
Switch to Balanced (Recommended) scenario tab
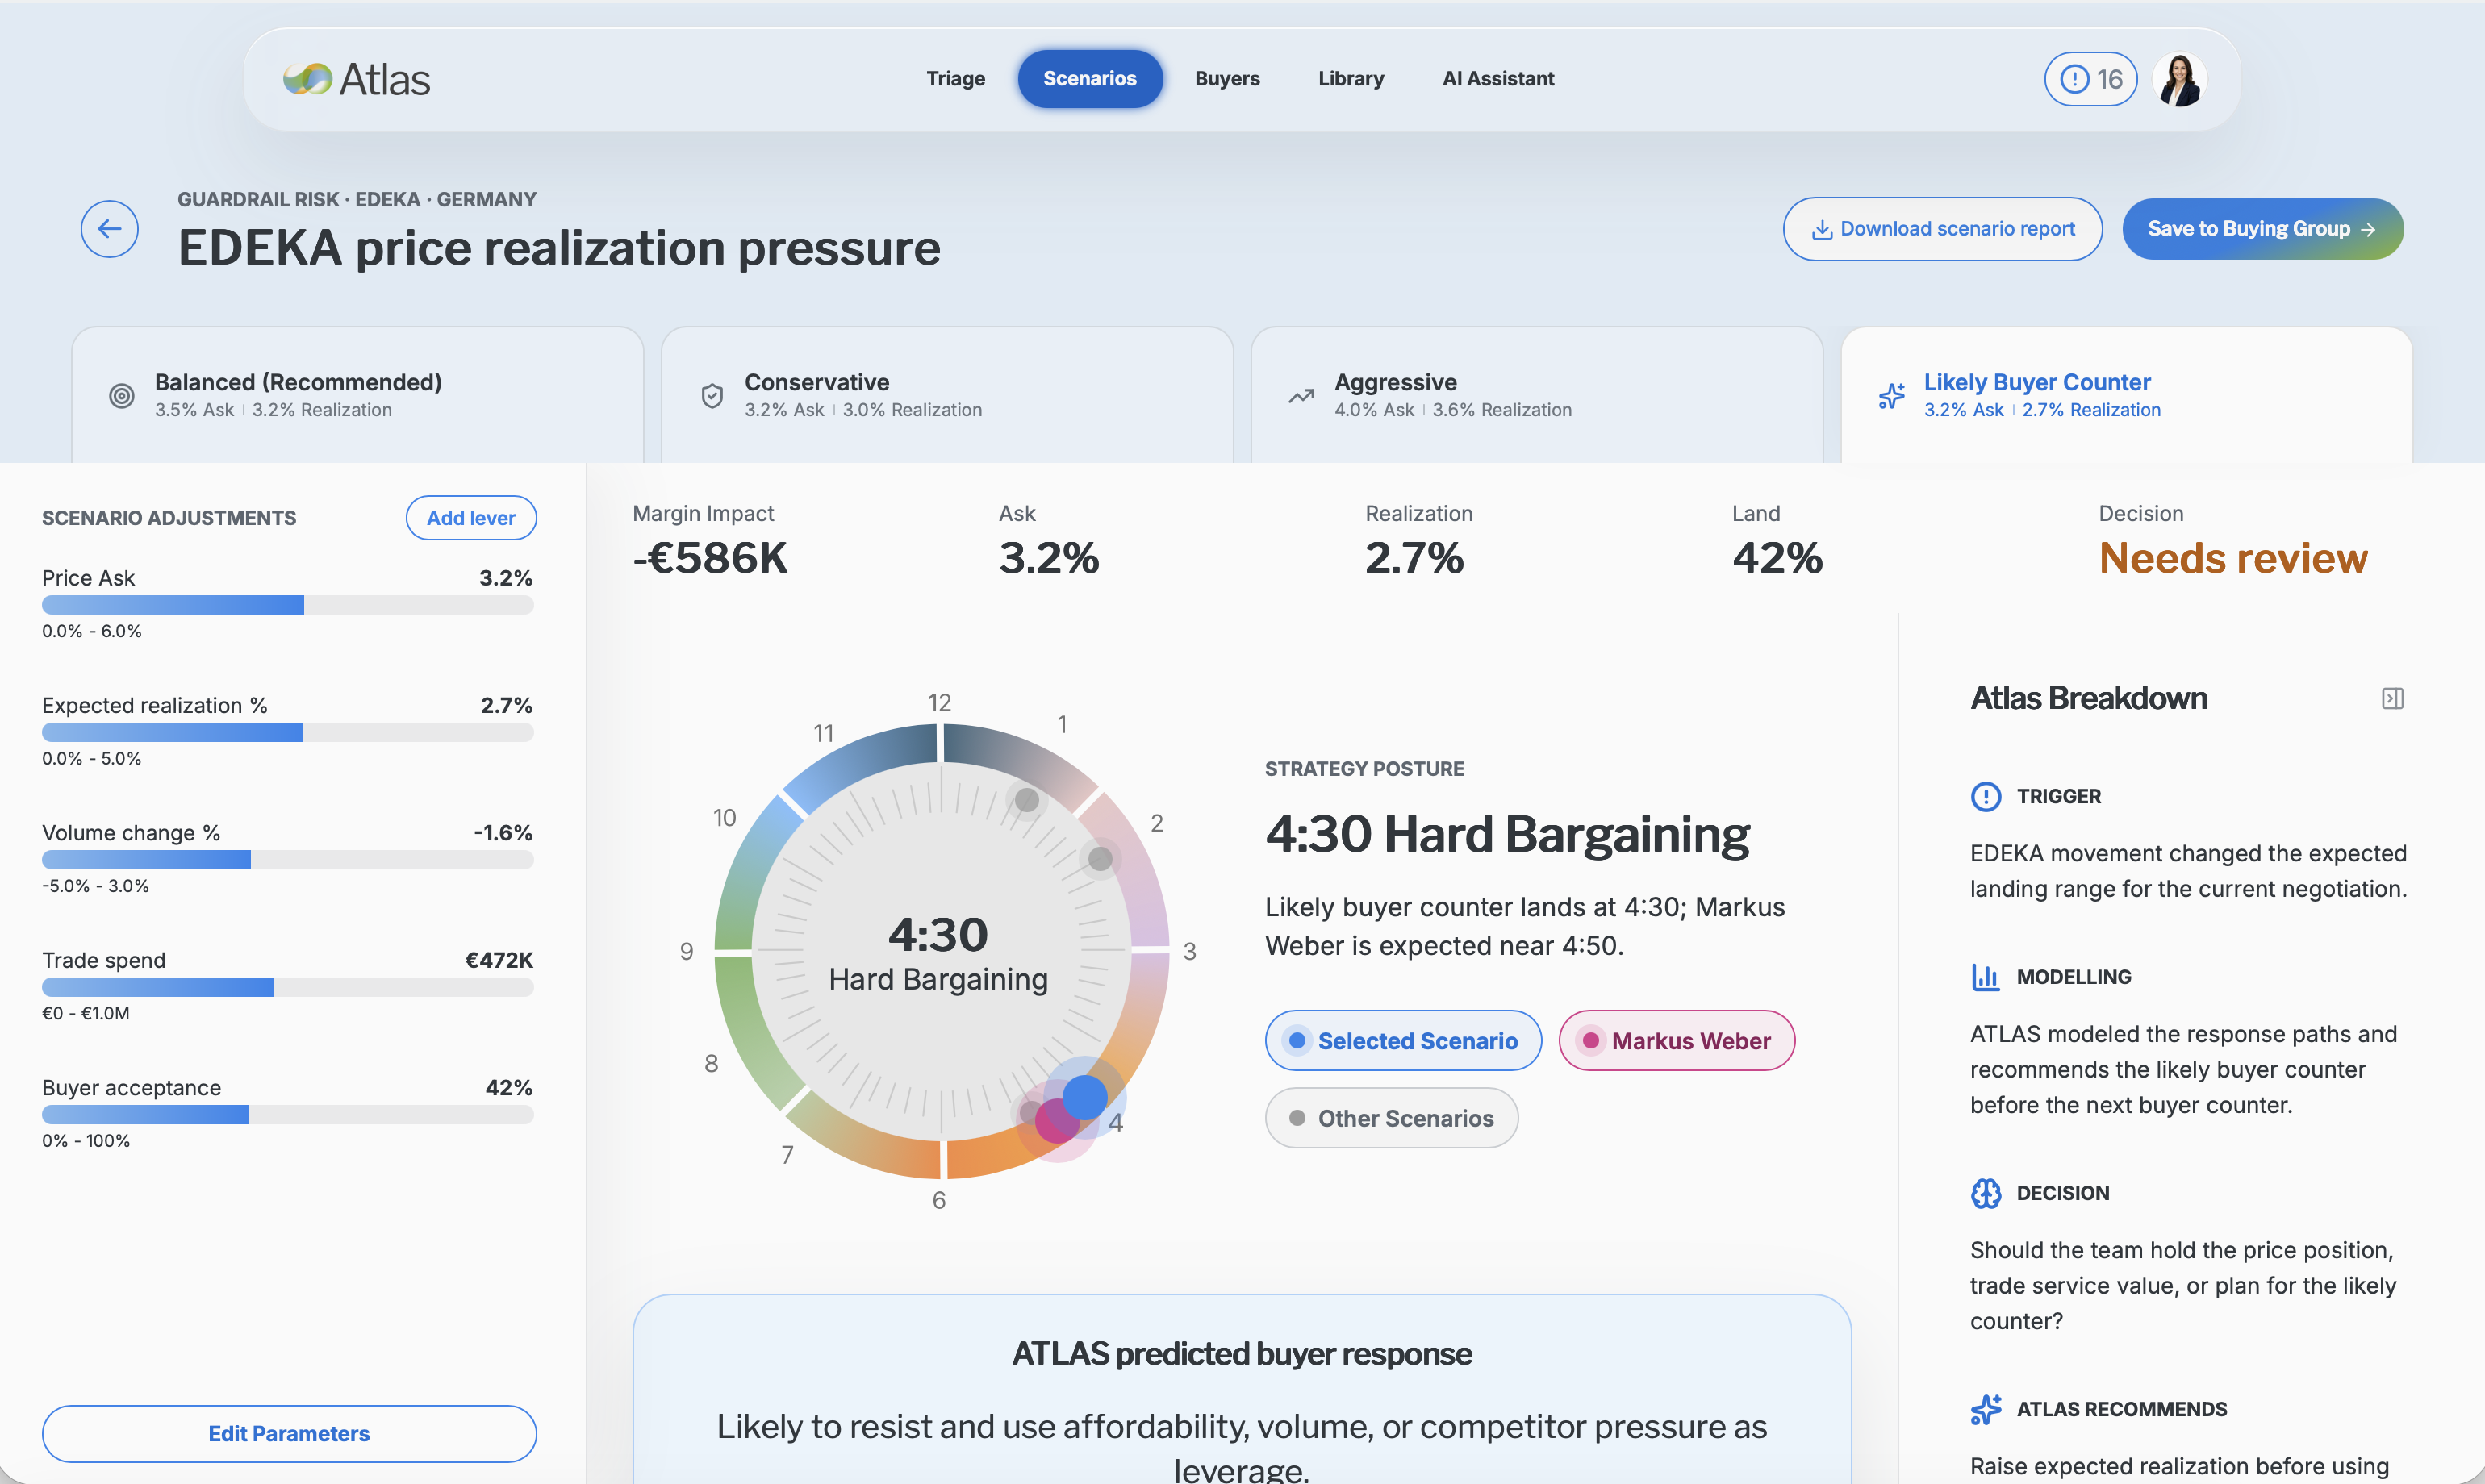(x=357, y=395)
